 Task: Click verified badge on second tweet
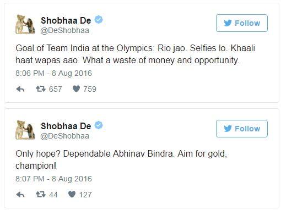click(99, 125)
